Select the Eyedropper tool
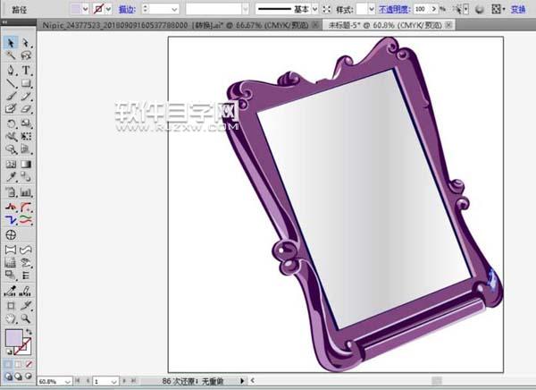This screenshot has height=390, width=536. pos(11,177)
